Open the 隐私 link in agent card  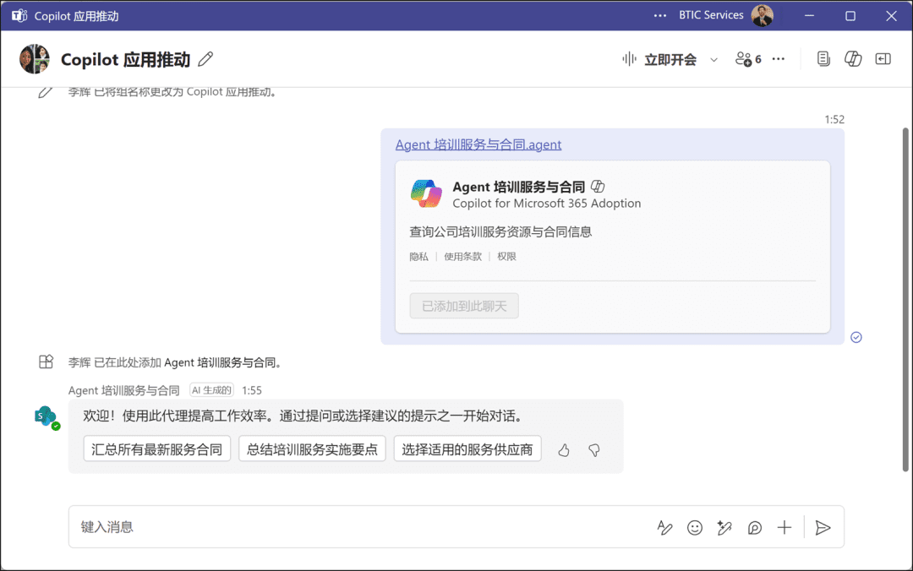pos(418,256)
